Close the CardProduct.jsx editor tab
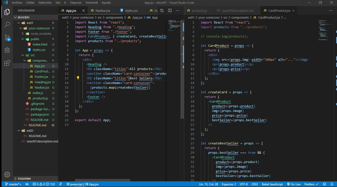 click(293, 11)
